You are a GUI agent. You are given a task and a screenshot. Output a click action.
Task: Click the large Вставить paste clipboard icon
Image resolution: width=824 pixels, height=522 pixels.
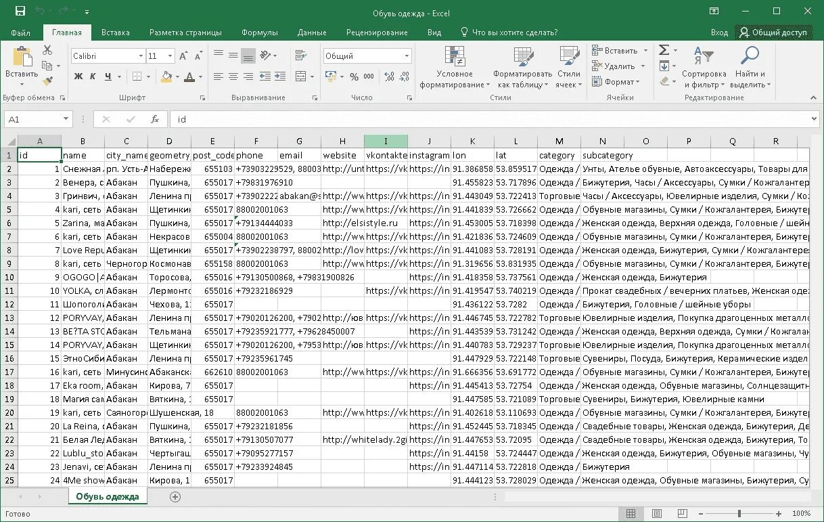click(22, 57)
